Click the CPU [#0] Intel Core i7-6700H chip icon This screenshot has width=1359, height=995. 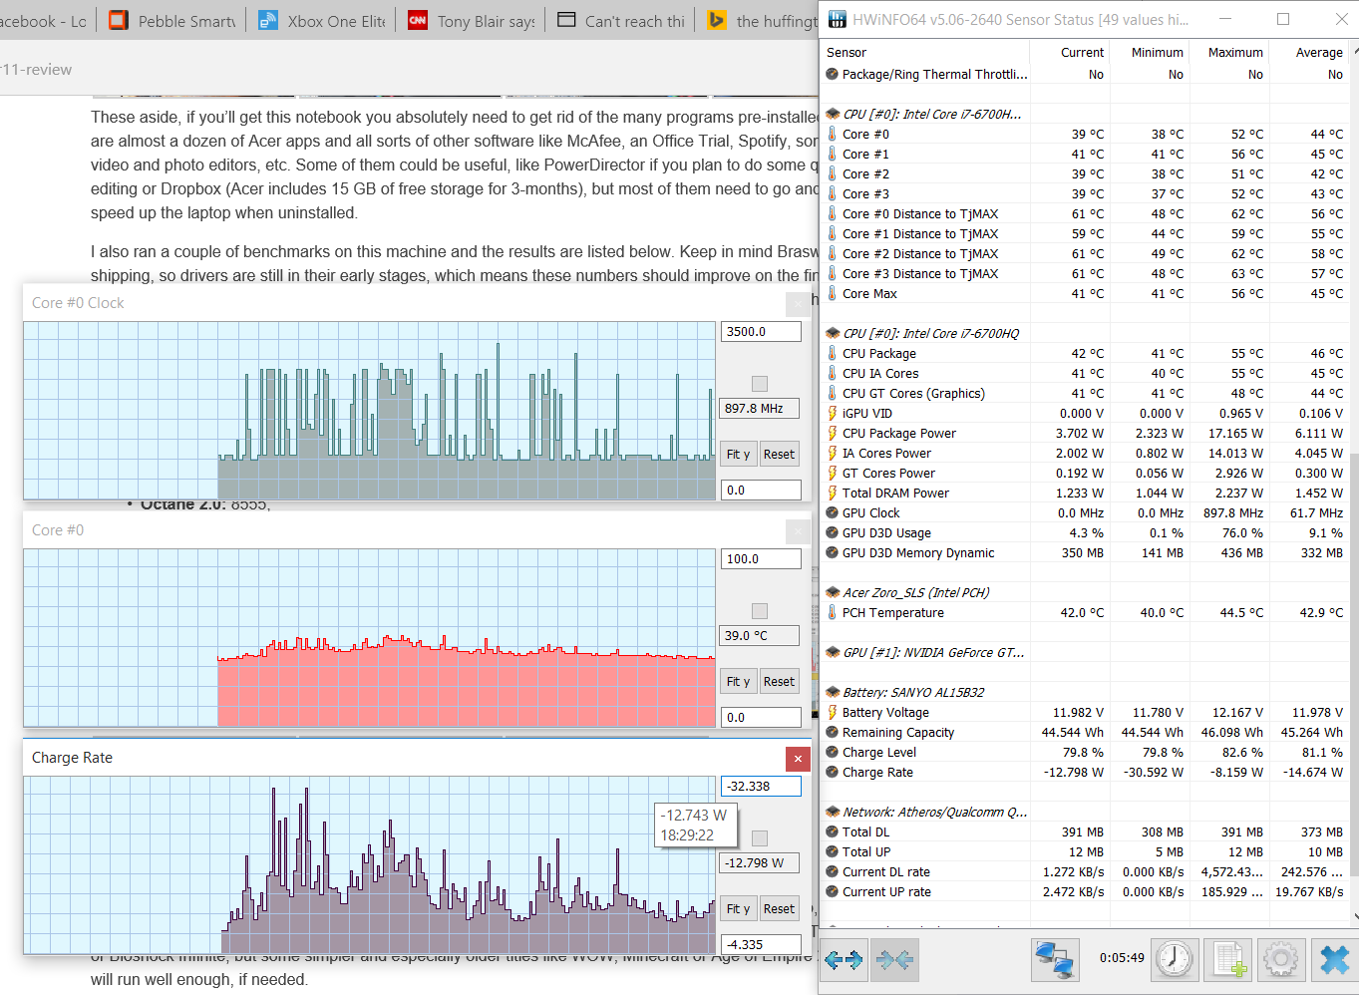coord(833,114)
